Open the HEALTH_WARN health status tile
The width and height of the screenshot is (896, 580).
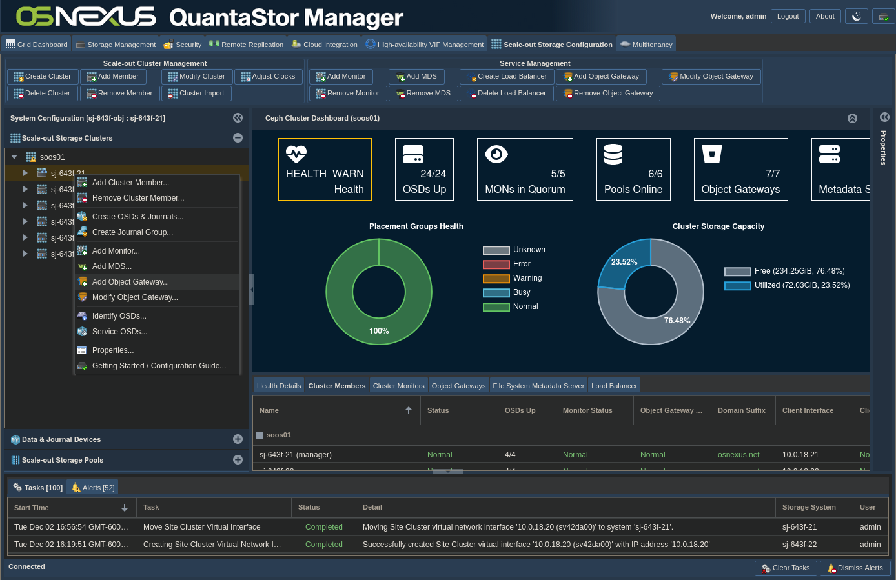pos(325,169)
